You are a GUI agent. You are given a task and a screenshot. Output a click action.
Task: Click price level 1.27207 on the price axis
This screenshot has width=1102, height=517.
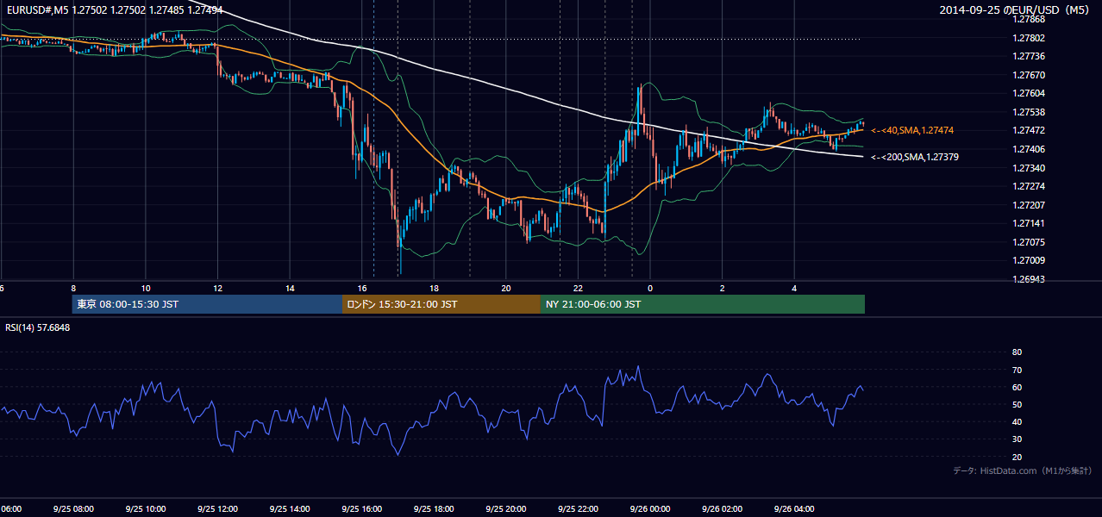point(1028,205)
